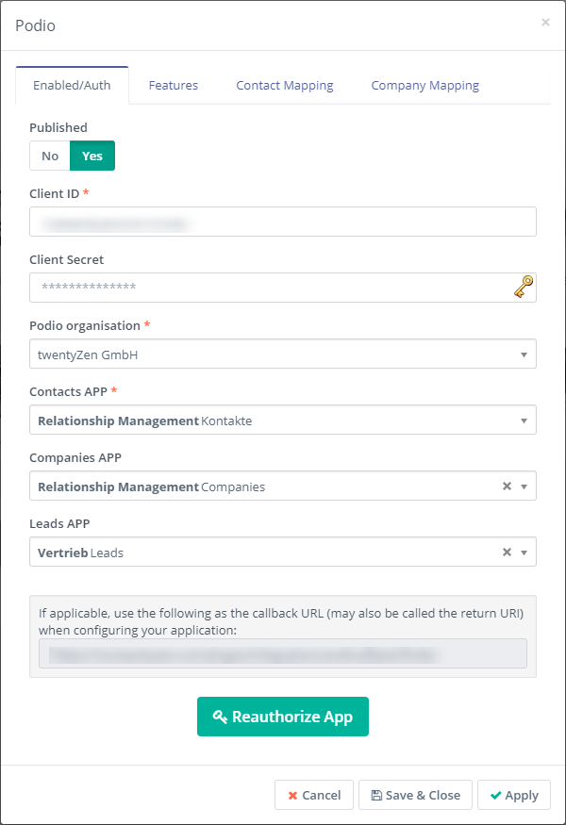Click the Cancel button
The height and width of the screenshot is (825, 566).
tap(314, 795)
